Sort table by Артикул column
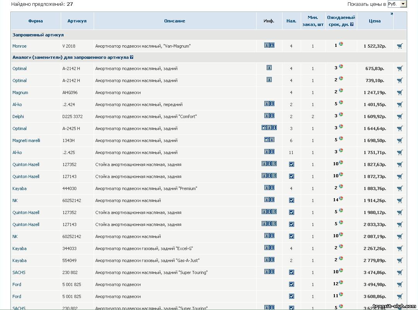418x310 pixels. coord(77,21)
